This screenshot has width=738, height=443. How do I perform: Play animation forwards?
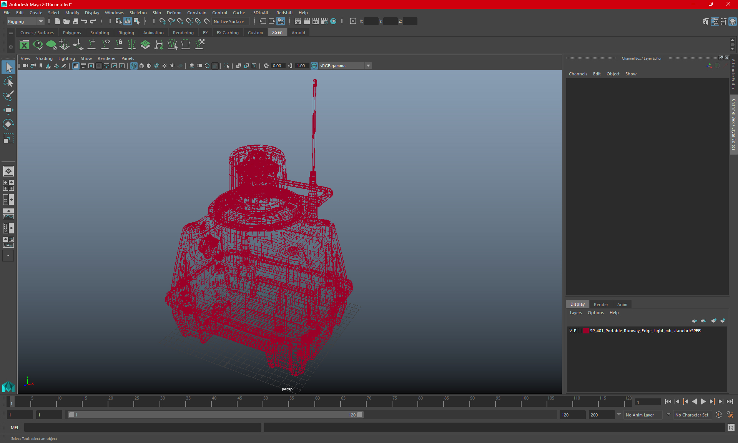click(703, 402)
